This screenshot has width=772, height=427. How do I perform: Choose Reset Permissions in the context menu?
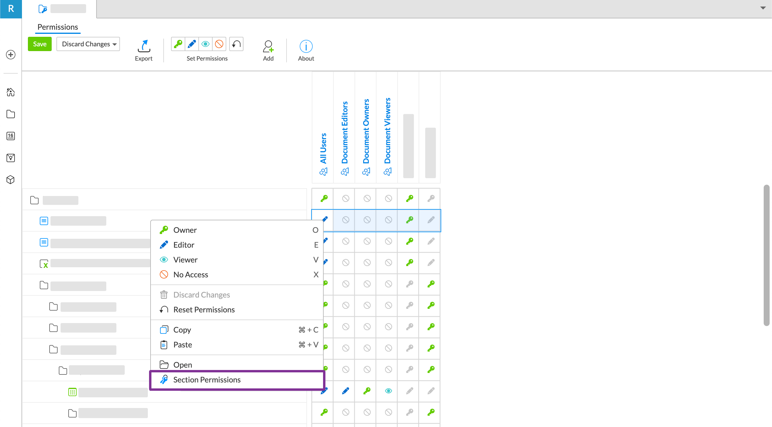204,309
